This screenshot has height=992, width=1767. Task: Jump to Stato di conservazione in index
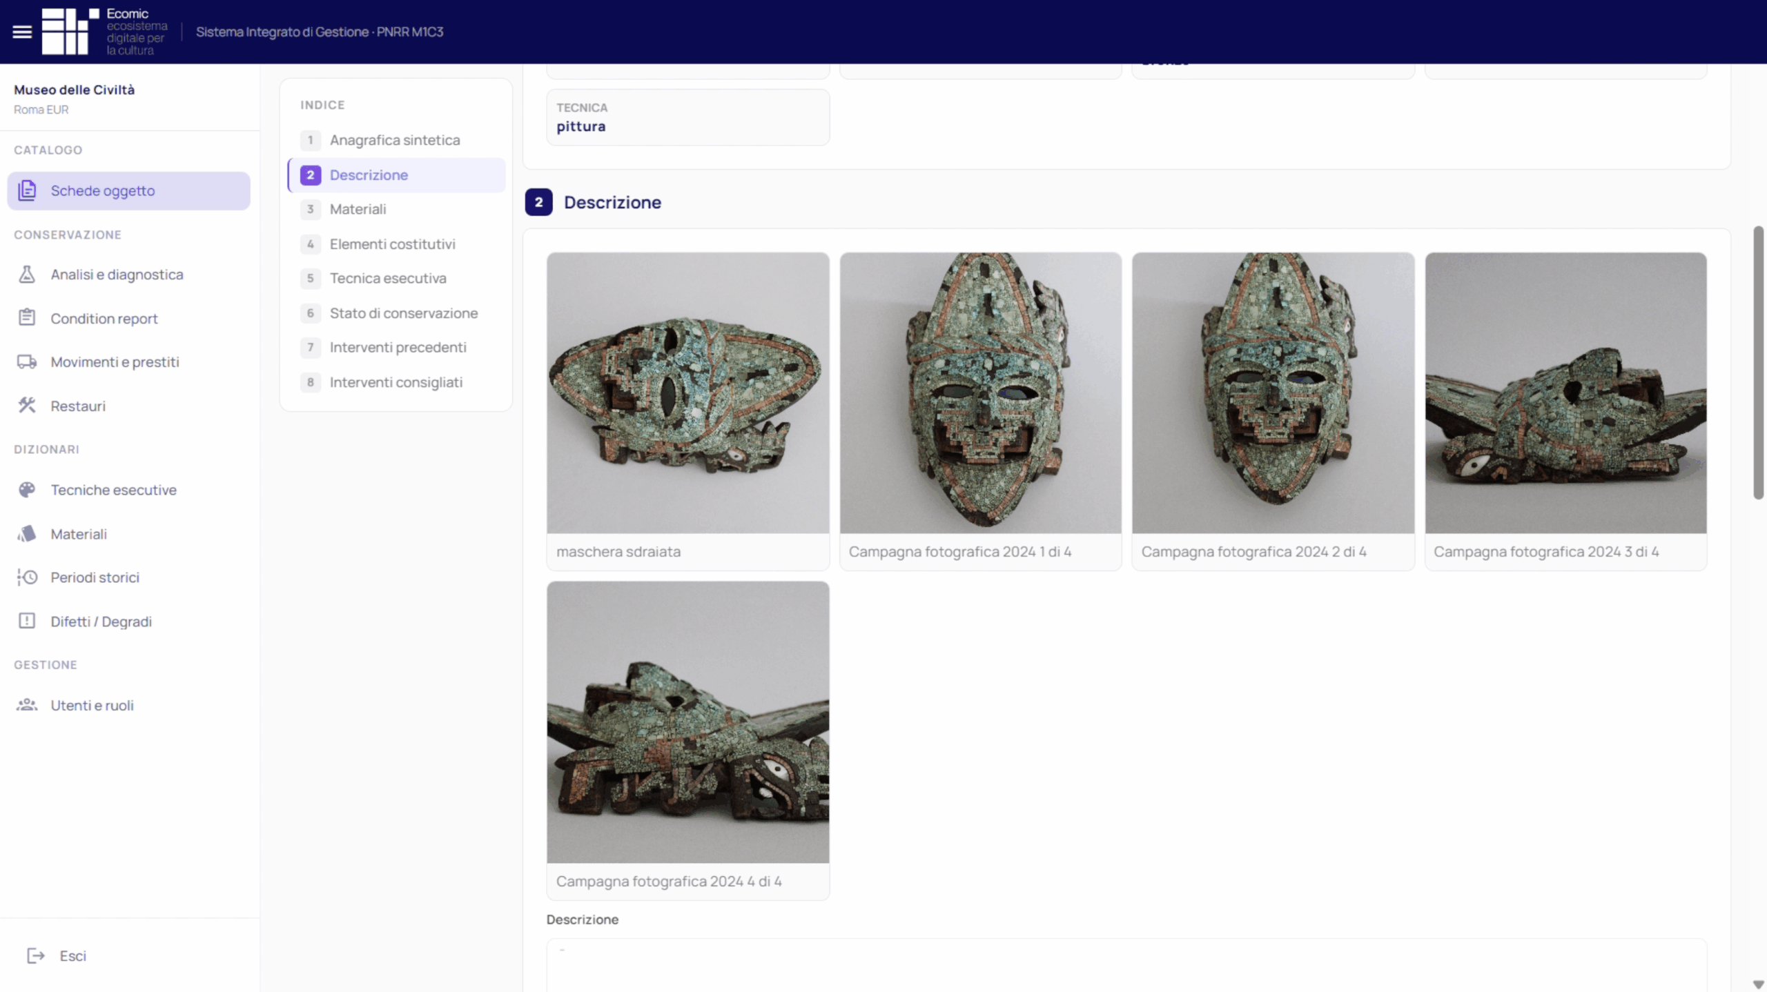coord(396,313)
